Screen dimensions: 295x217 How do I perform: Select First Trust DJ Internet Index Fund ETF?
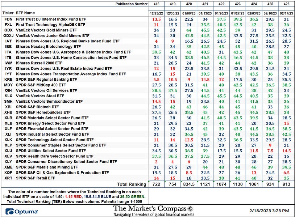[x=51, y=19]
